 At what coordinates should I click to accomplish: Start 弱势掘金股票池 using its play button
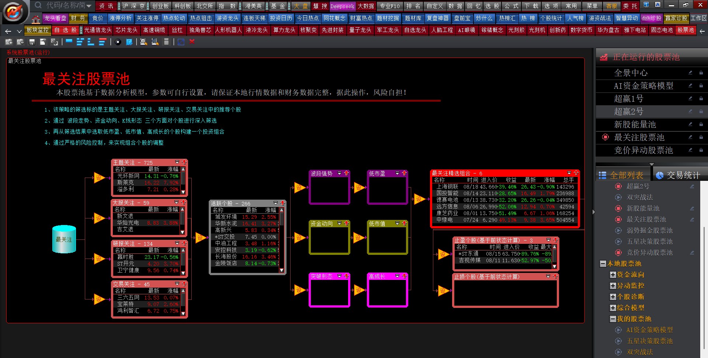click(618, 231)
